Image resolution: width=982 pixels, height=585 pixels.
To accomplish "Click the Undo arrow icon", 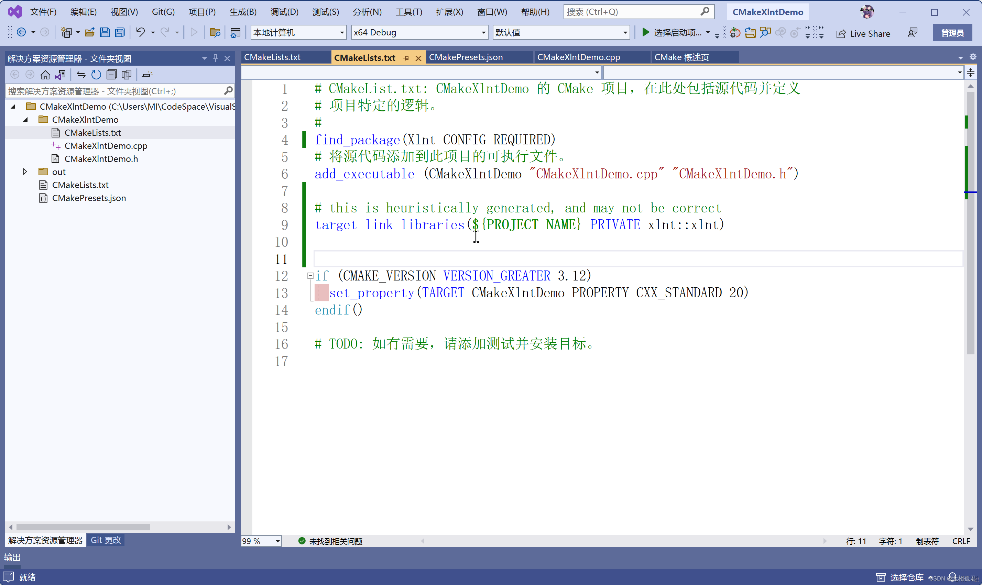I will [140, 32].
